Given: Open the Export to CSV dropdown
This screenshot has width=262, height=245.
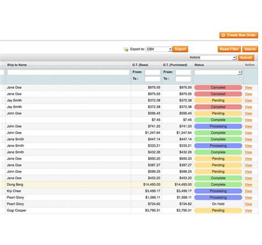Looking at the screenshot, I should point(159,49).
